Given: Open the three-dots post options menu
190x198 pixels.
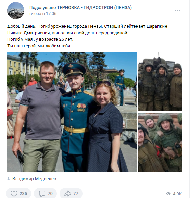Looking at the screenshot, I should coord(178,11).
